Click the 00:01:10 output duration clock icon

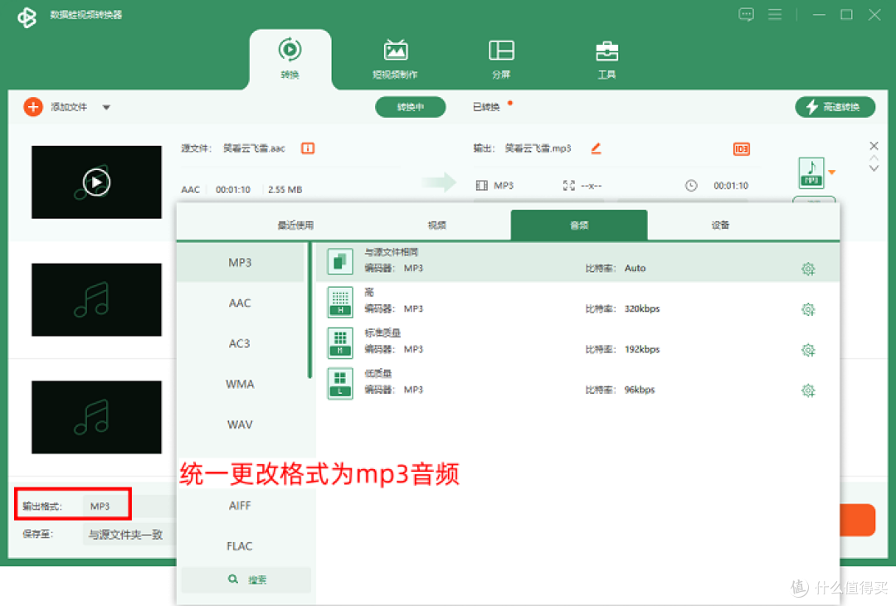point(691,186)
